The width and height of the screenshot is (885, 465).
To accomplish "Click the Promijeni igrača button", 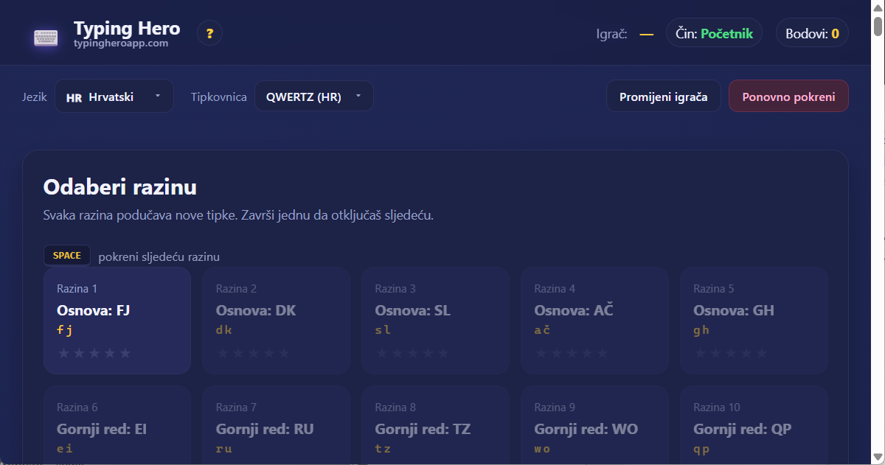I will click(x=664, y=97).
